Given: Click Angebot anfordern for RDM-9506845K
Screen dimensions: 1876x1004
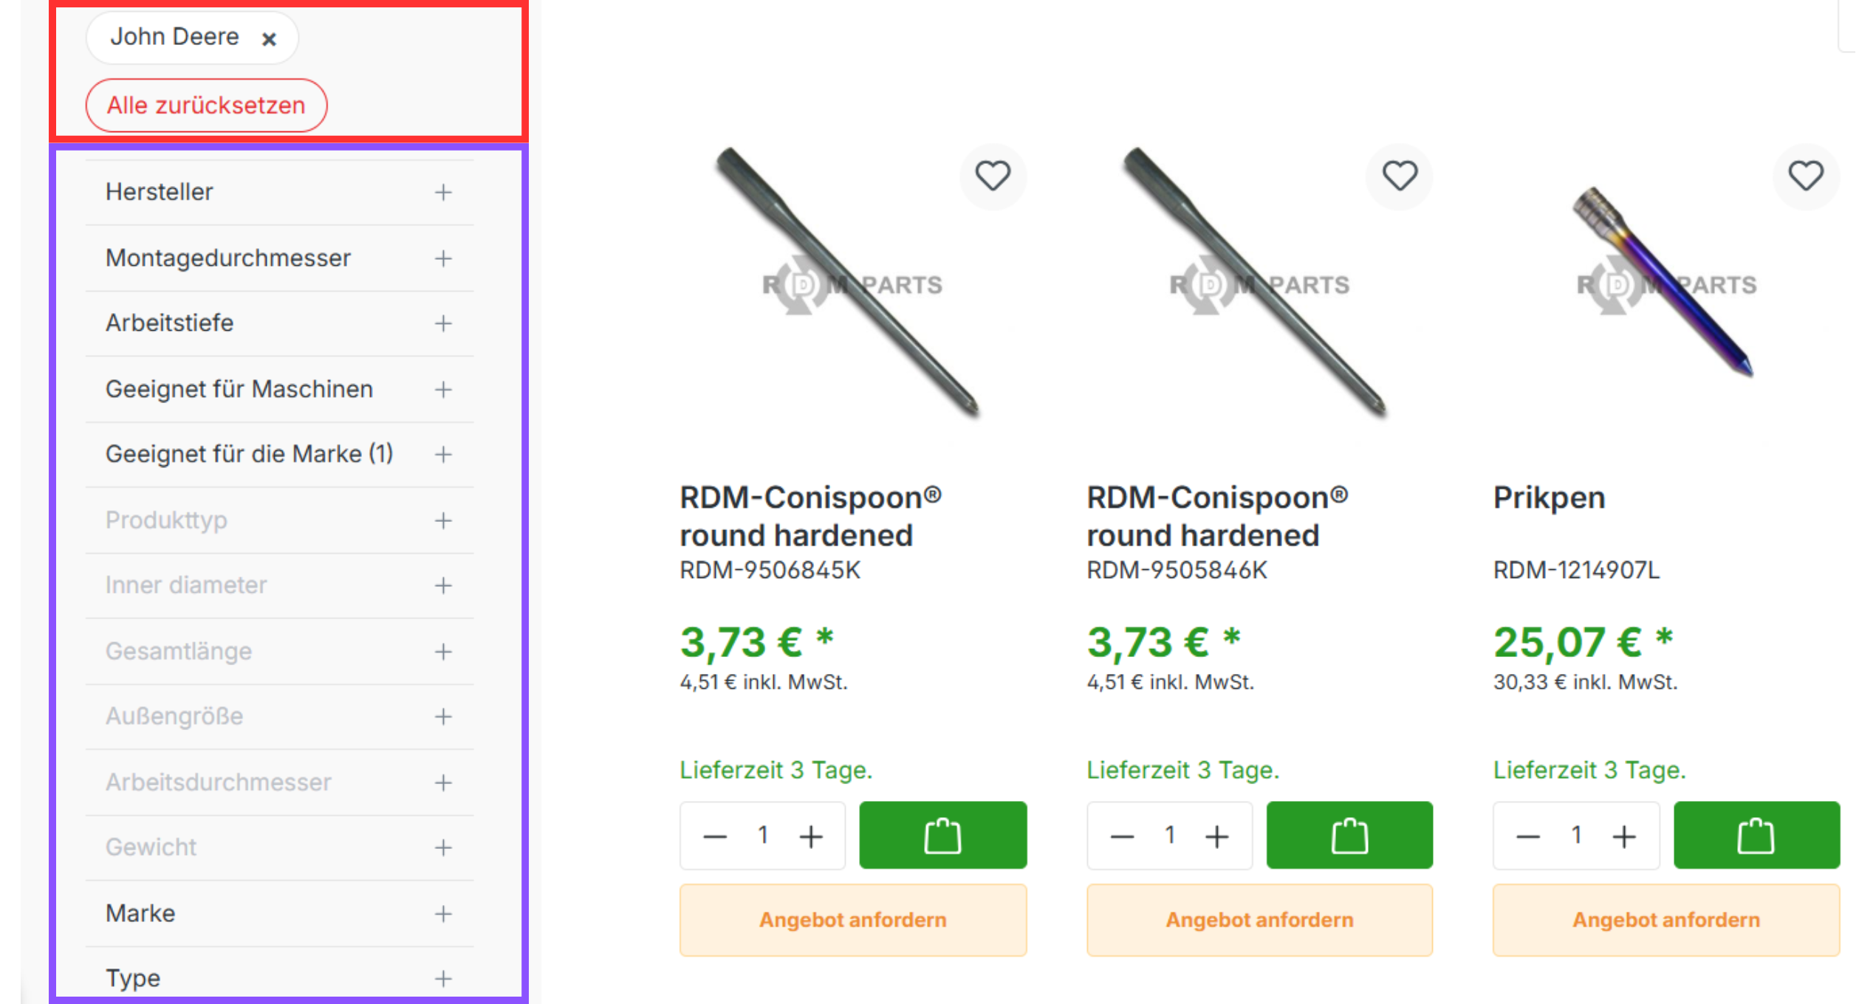Looking at the screenshot, I should click(x=852, y=920).
